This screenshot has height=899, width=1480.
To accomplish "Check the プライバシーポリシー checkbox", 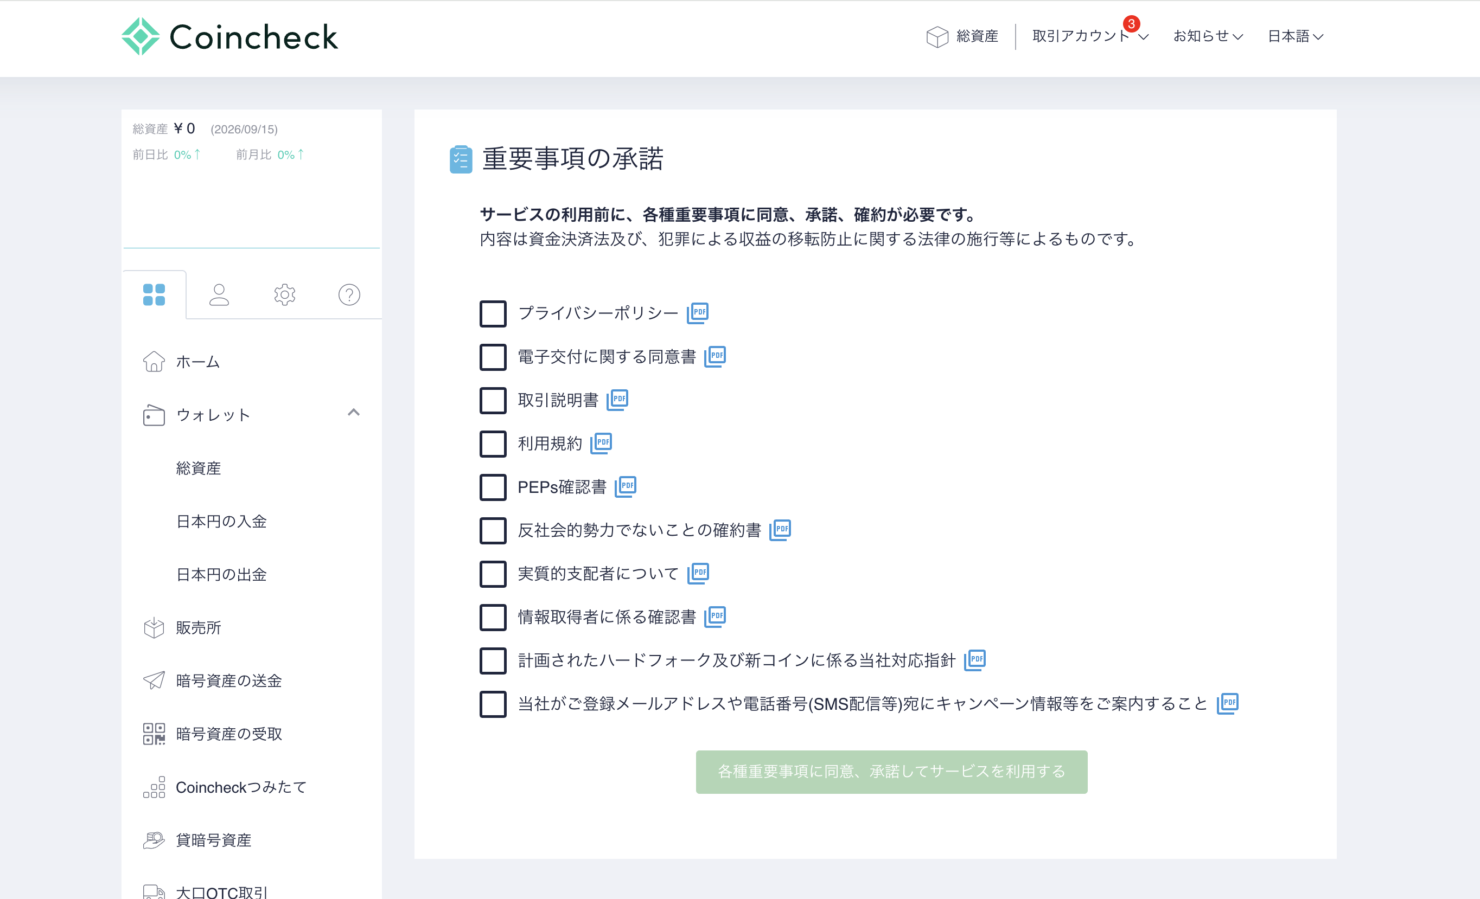I will point(493,313).
